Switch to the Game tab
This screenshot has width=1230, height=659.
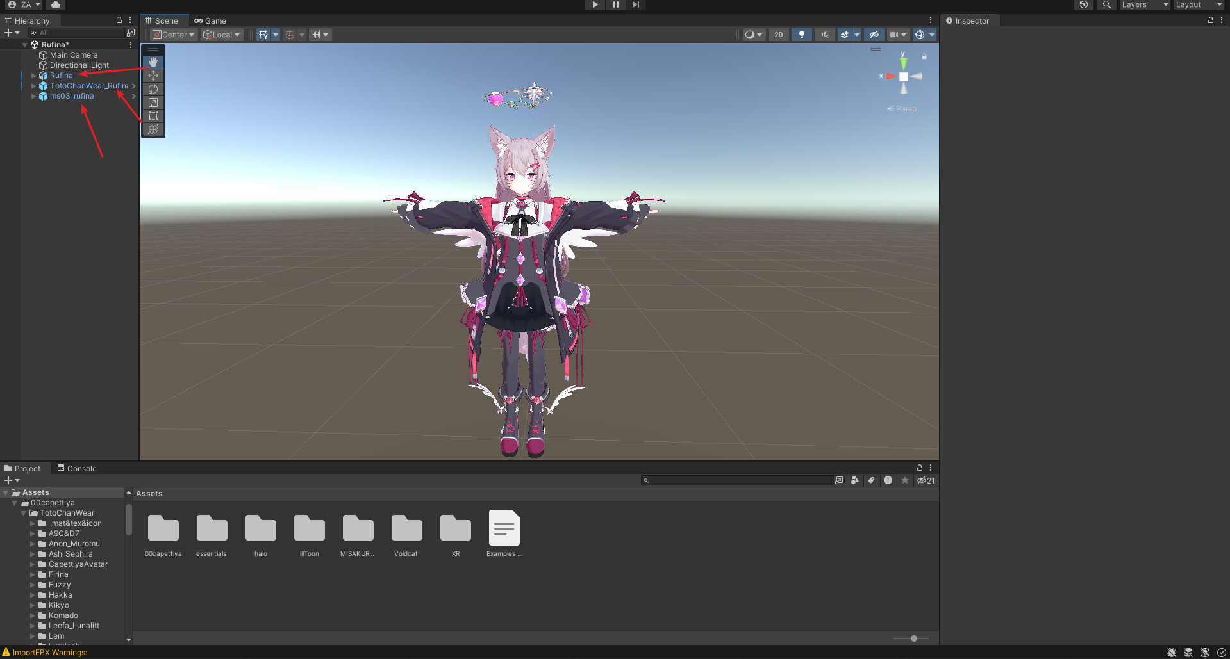[210, 20]
